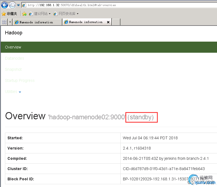Open the Startup Progress navigation item
Screen dimensions: 217x187
pos(20,80)
